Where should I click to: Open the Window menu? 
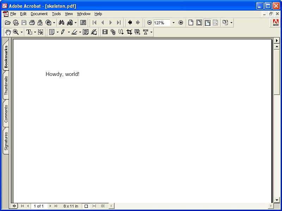tap(84, 14)
